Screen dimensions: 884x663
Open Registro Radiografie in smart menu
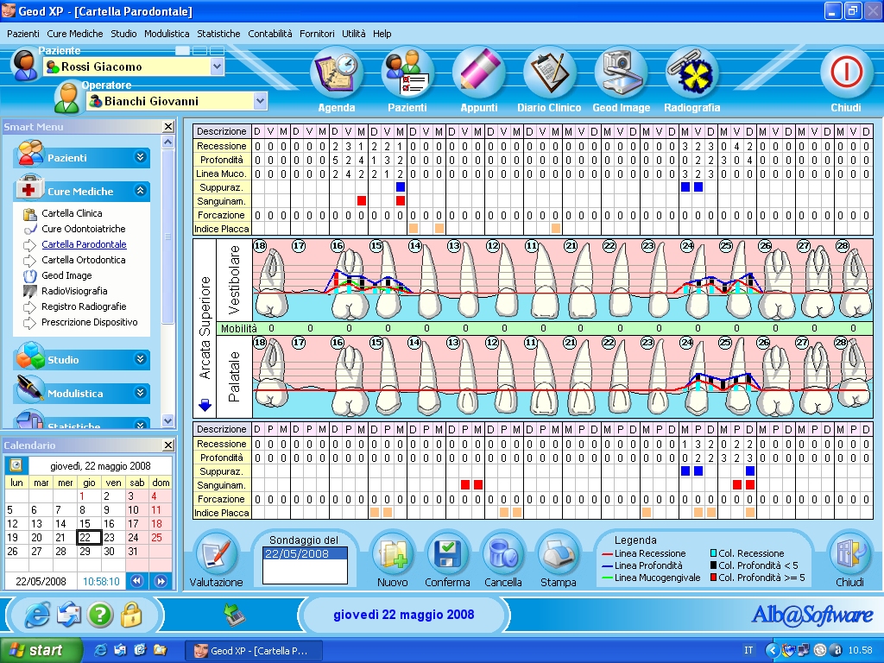[x=84, y=306]
